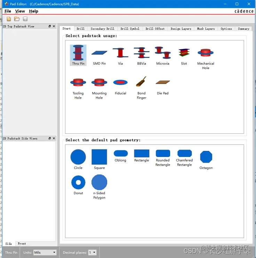Choose the Oblong pad geometry
Viewport: 256px width, 258px height.
[120, 156]
